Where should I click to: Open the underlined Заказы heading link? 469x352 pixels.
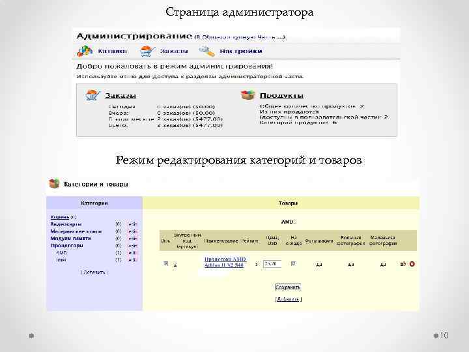pos(121,95)
